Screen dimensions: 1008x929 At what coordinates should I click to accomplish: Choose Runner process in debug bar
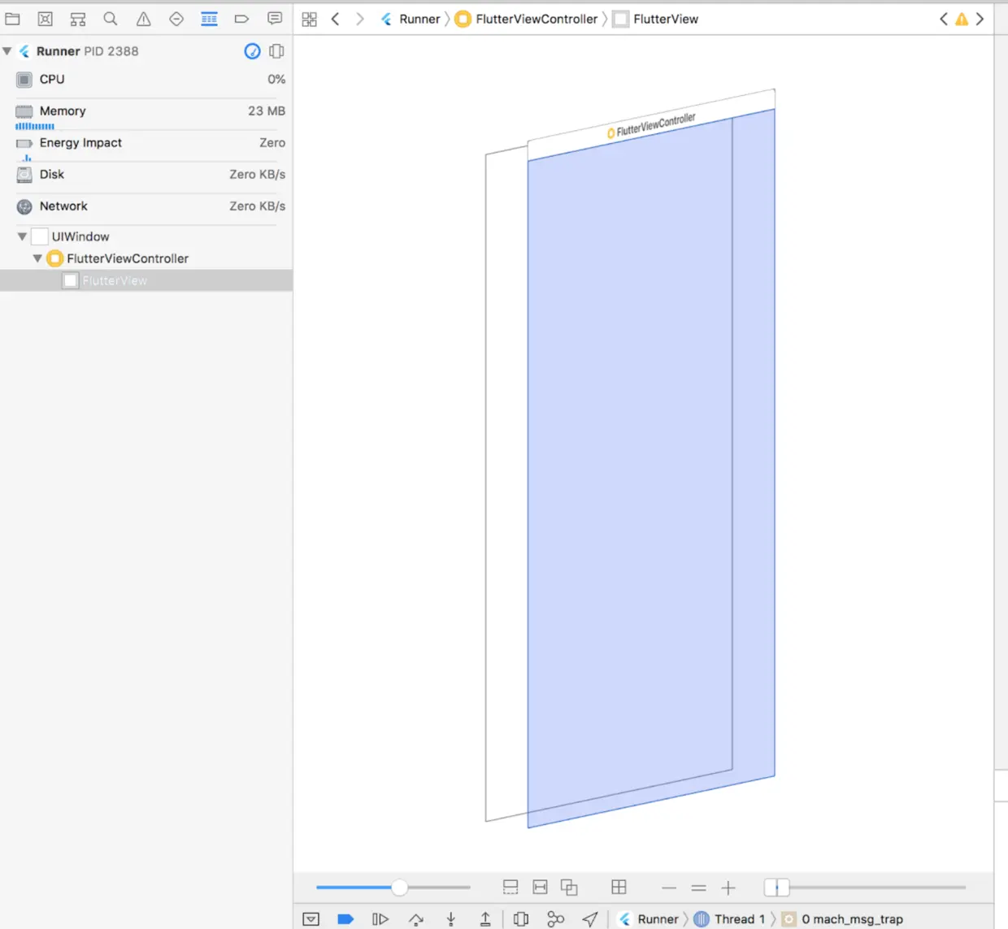coord(649,919)
